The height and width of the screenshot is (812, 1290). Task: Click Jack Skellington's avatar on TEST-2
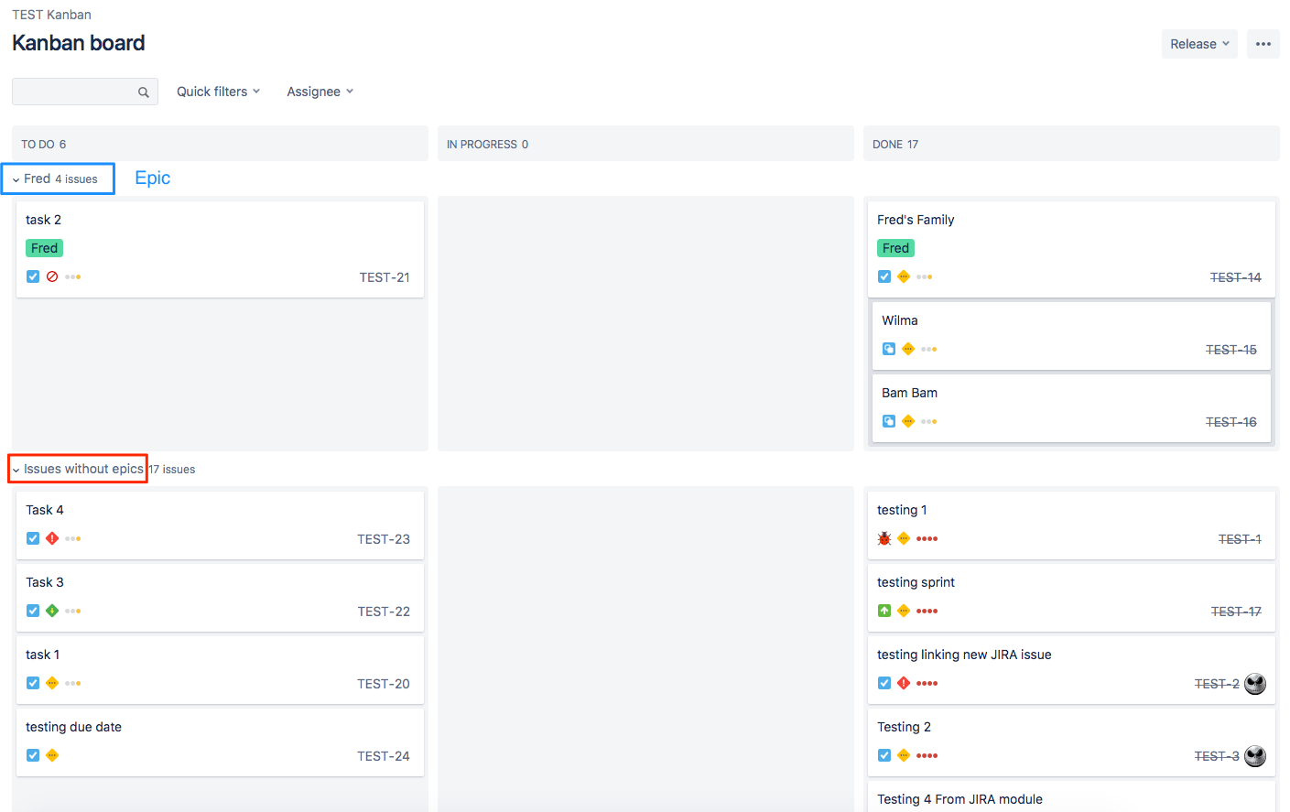point(1255,683)
